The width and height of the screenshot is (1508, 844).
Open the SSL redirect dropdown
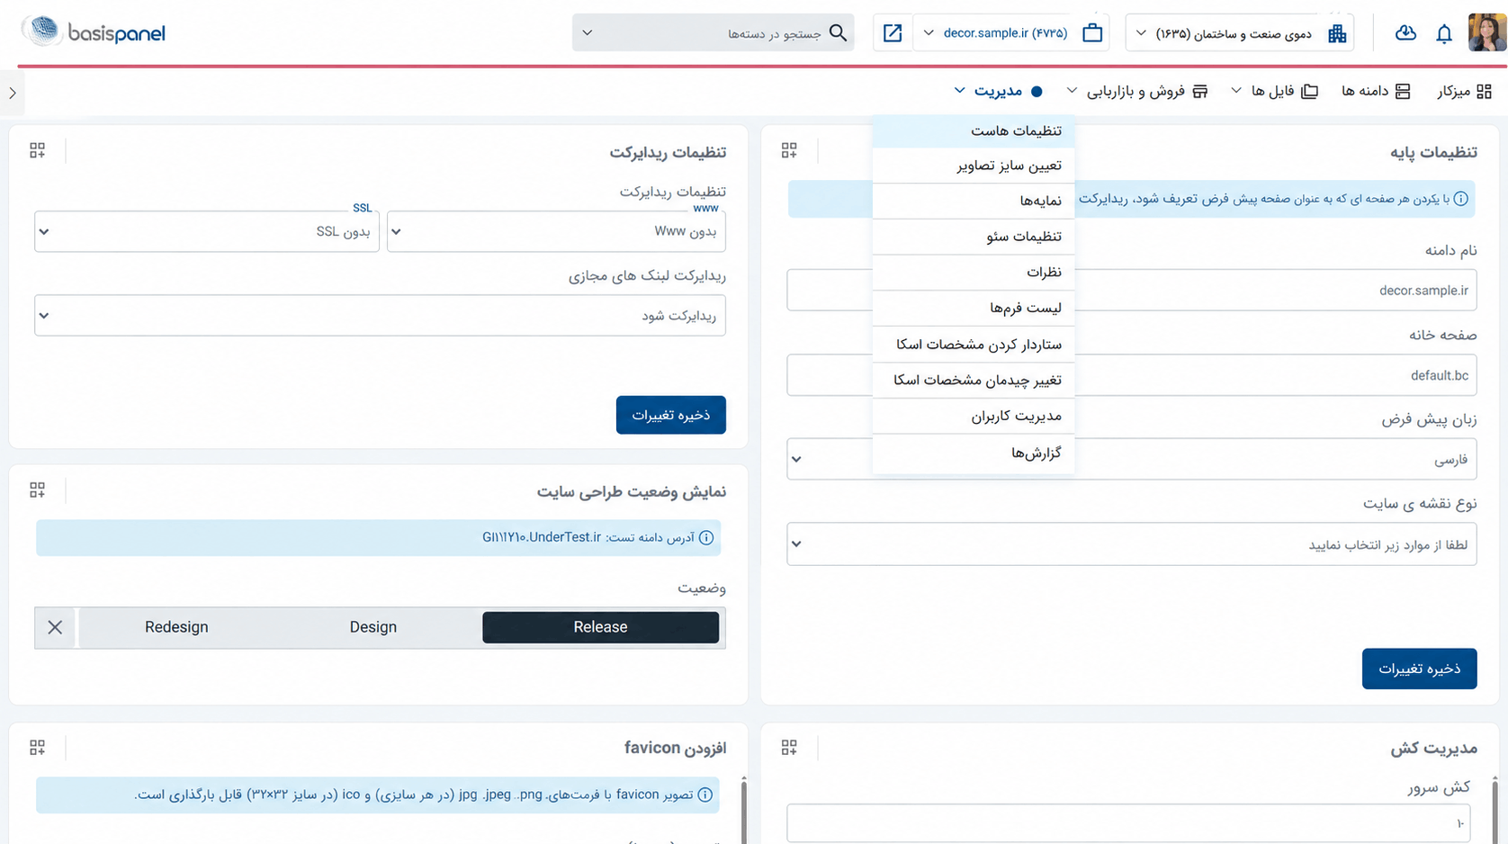207,231
